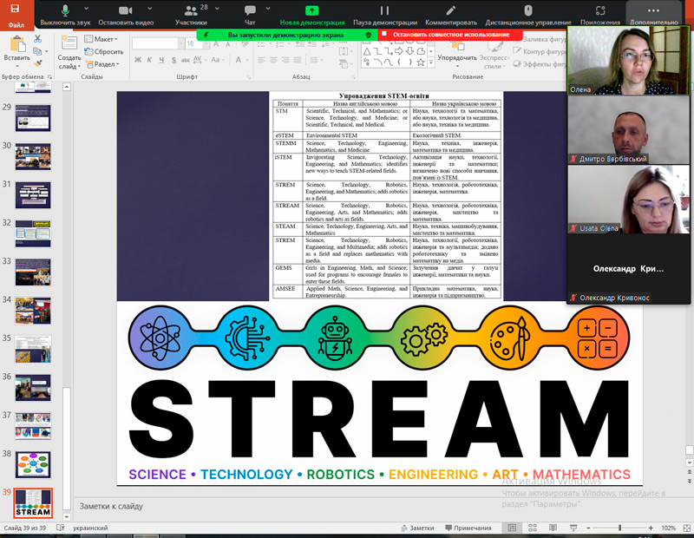Open the Файл tab
This screenshot has width=694, height=538.
(x=16, y=25)
